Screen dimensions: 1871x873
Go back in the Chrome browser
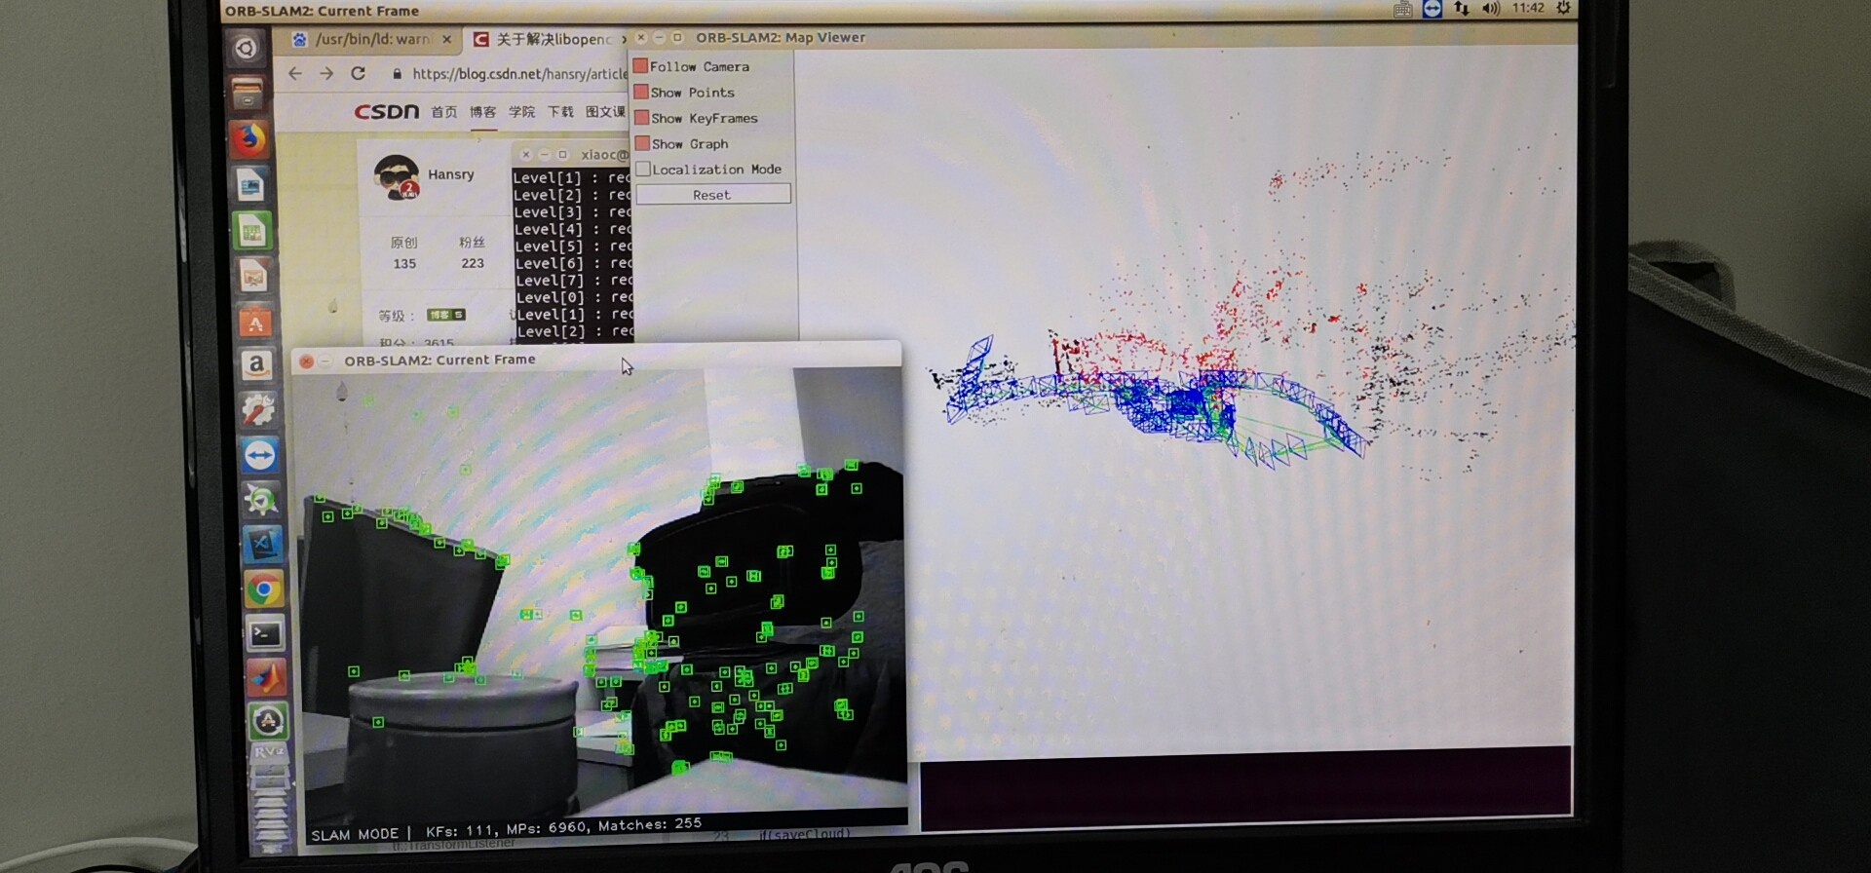[x=295, y=74]
